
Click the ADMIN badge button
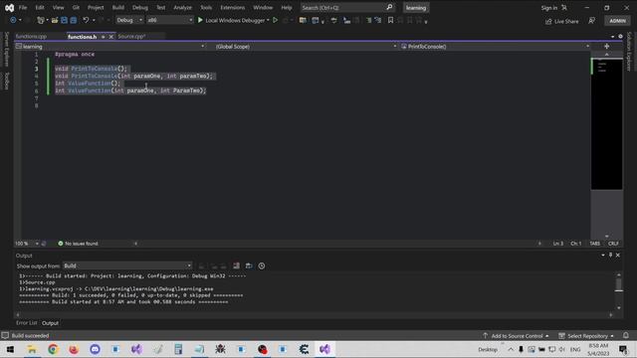617,21
